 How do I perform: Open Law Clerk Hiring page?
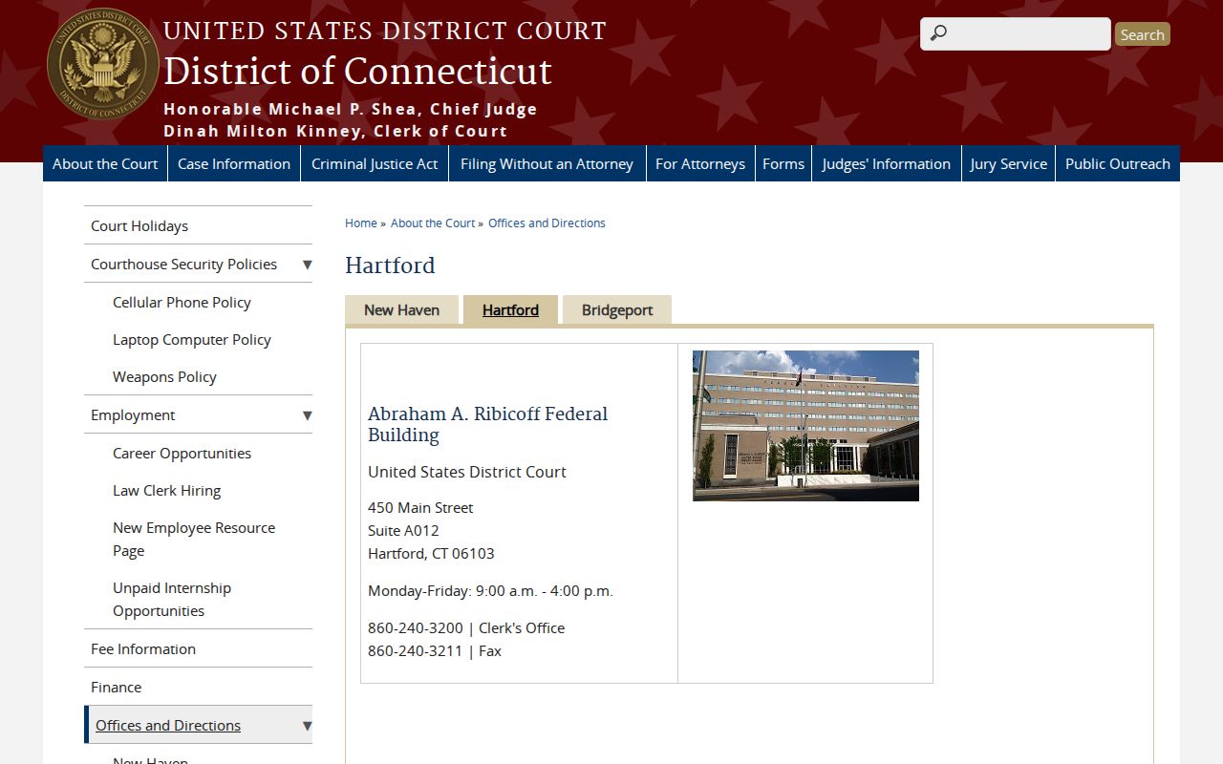pyautogui.click(x=166, y=490)
